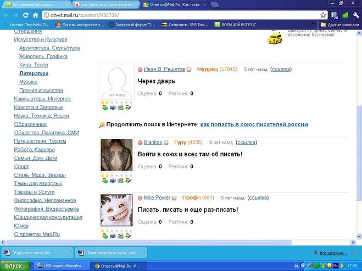Viewport: 362px width, 271px height.
Task: Open Mike Power's avatar picture
Action: click(x=116, y=211)
